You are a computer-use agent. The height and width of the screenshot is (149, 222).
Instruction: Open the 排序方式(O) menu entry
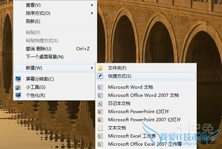tap(55, 13)
